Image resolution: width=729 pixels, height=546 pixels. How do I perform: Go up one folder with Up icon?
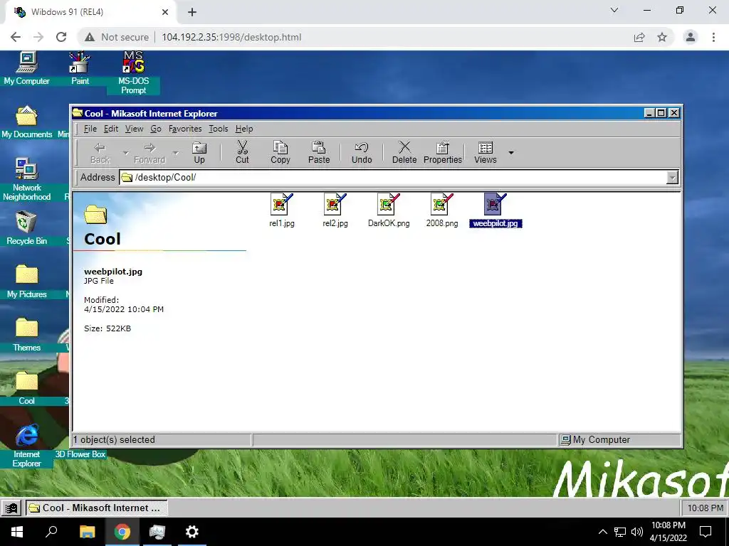pyautogui.click(x=199, y=153)
